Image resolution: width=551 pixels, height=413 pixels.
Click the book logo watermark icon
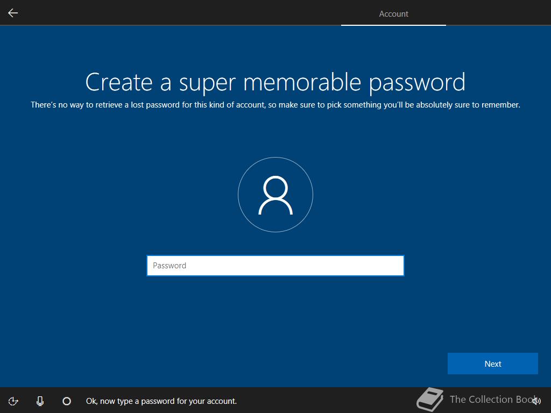coord(430,399)
